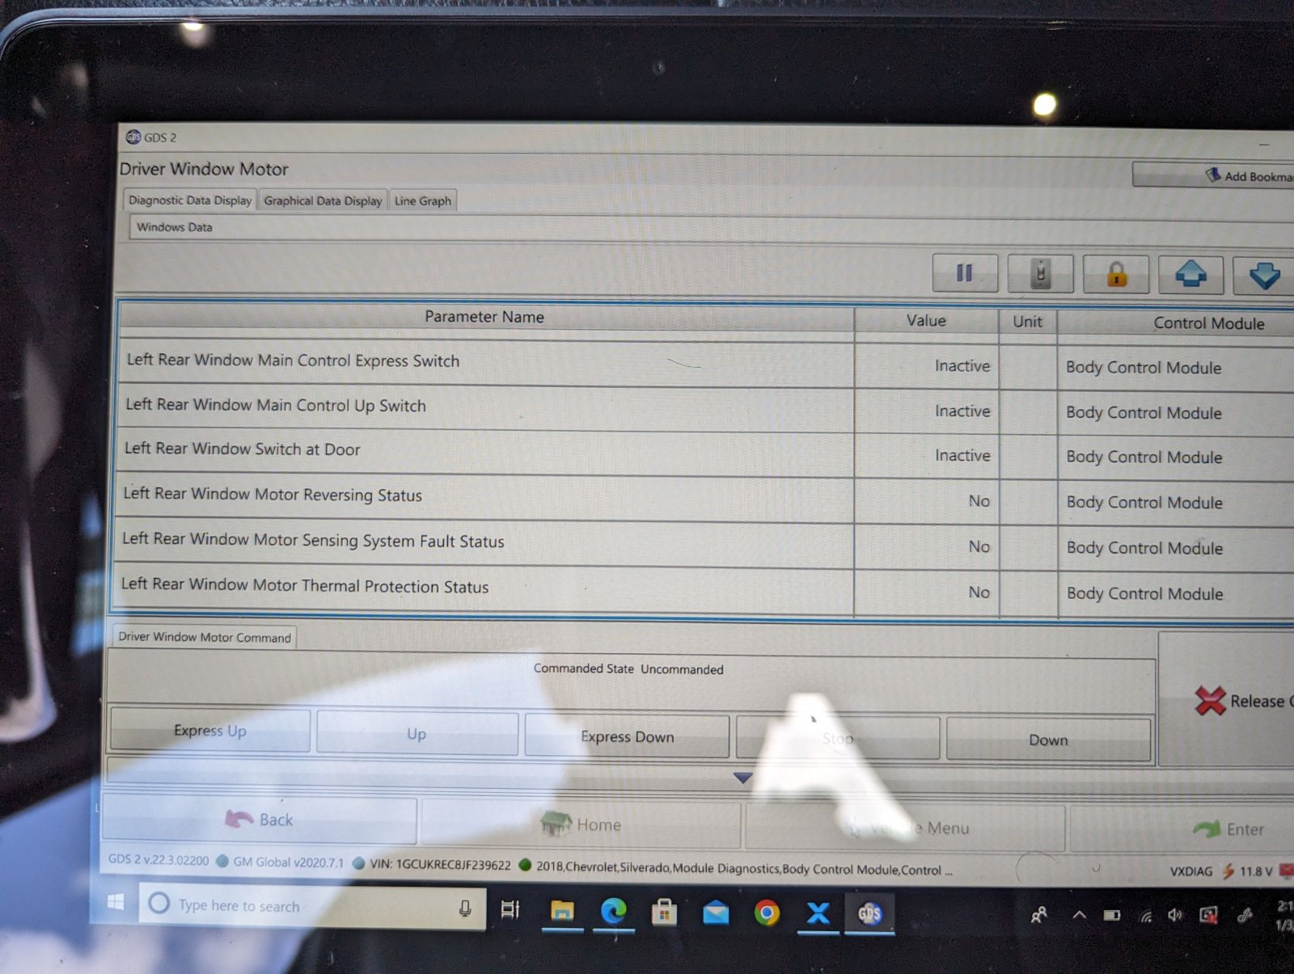Viewport: 1294px width, 974px height.
Task: Click the No value for Motor Reversing Status
Action: pos(979,501)
